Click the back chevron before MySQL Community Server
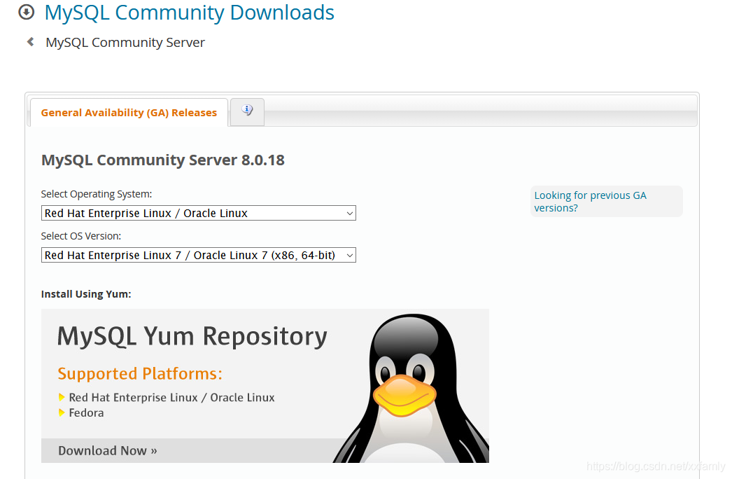 pos(30,42)
